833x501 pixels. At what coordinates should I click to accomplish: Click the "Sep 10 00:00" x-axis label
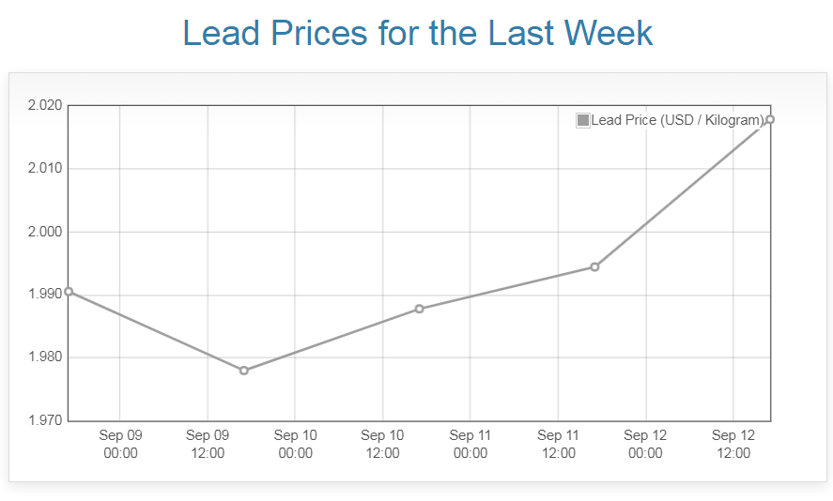click(x=295, y=444)
